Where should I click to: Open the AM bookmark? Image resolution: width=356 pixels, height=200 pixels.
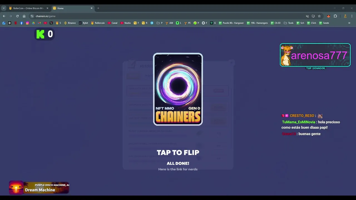(169, 23)
